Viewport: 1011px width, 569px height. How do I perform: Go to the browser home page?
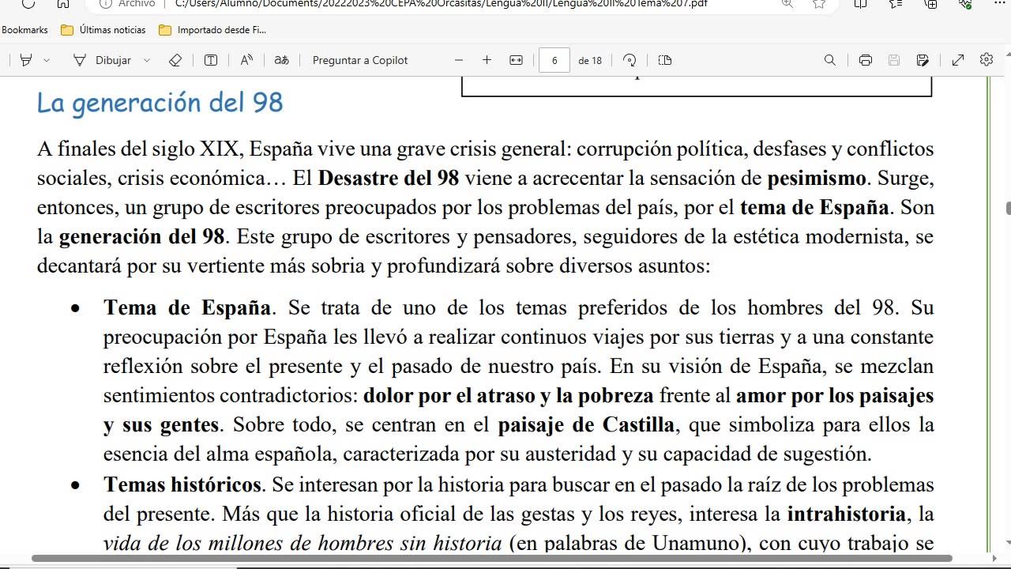pos(63,4)
